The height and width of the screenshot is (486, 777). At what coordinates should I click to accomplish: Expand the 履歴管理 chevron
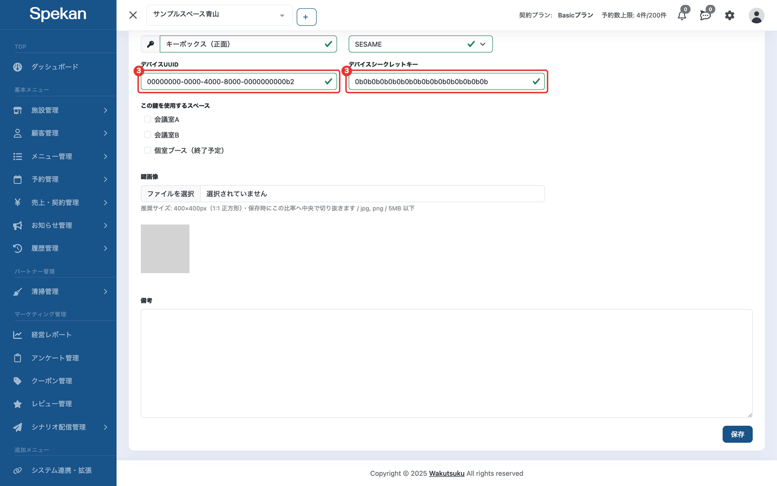105,248
